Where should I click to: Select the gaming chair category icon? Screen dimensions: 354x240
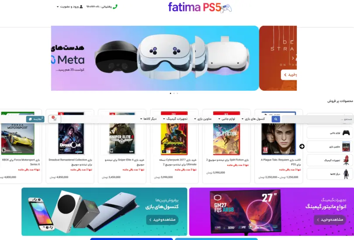coord(346,160)
